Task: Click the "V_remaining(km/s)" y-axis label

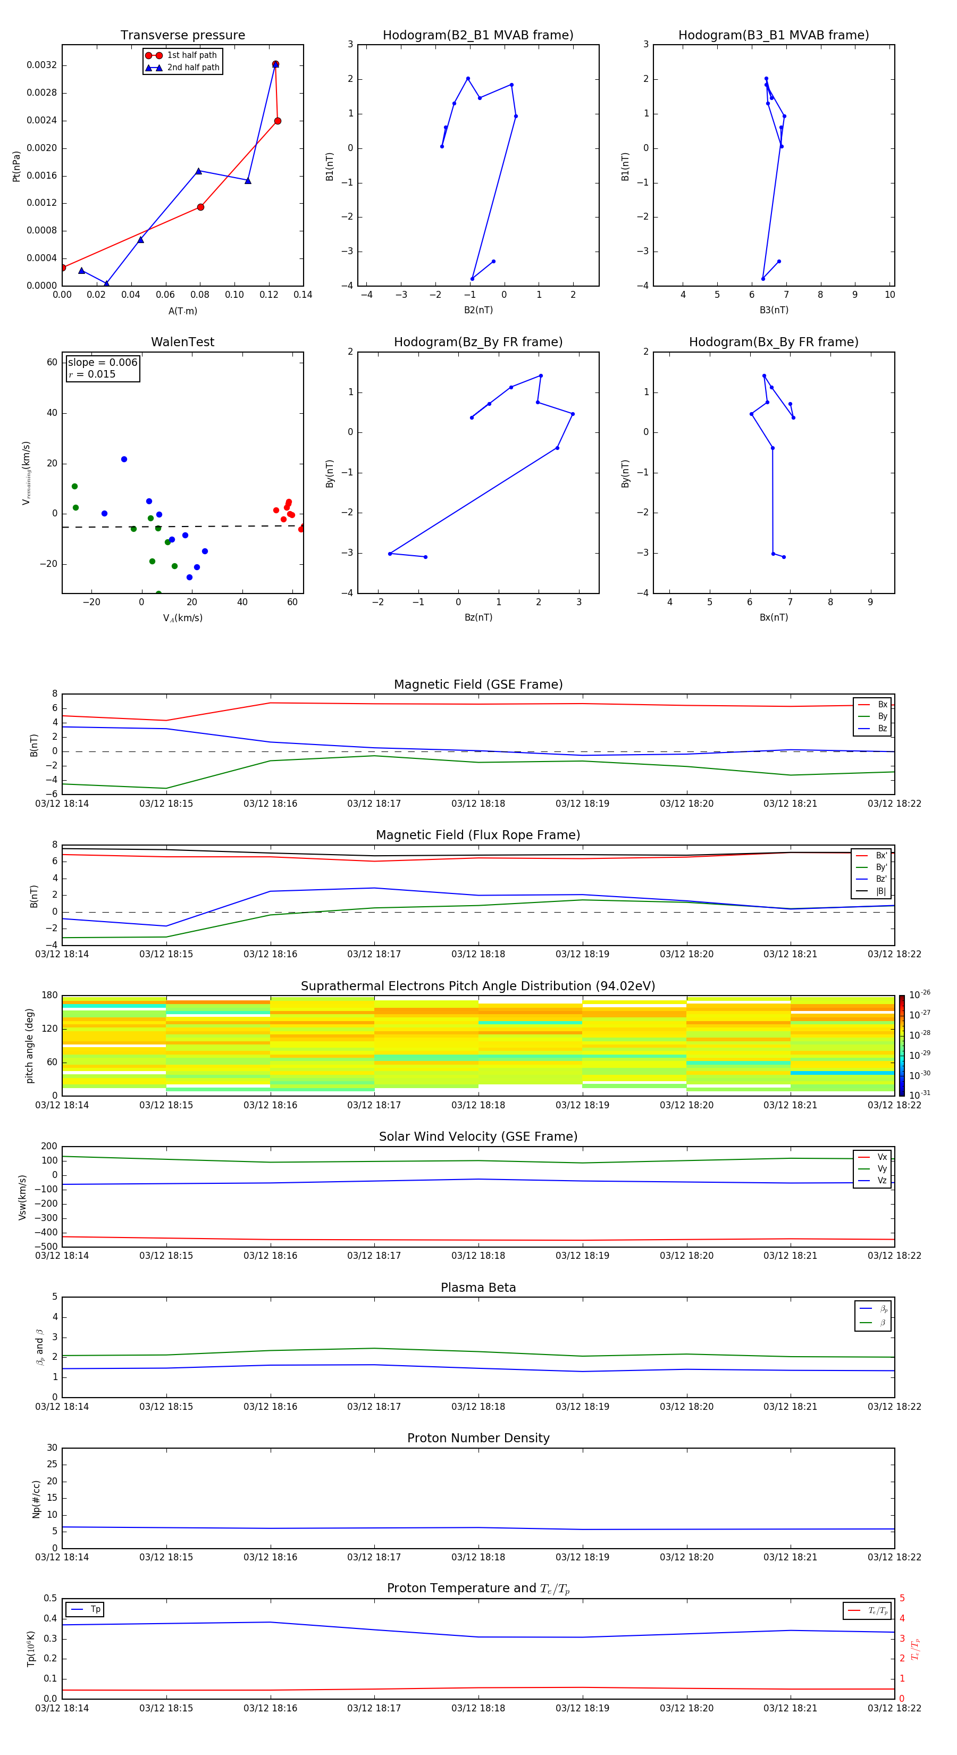Action: (x=27, y=473)
